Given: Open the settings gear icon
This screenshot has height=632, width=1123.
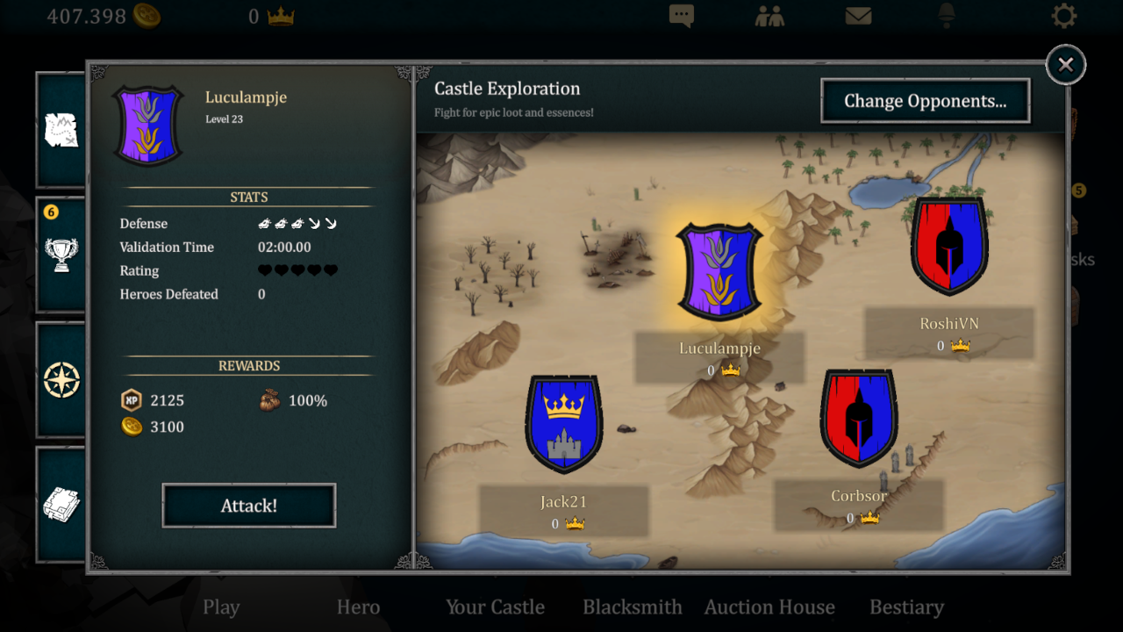Looking at the screenshot, I should click(x=1064, y=16).
